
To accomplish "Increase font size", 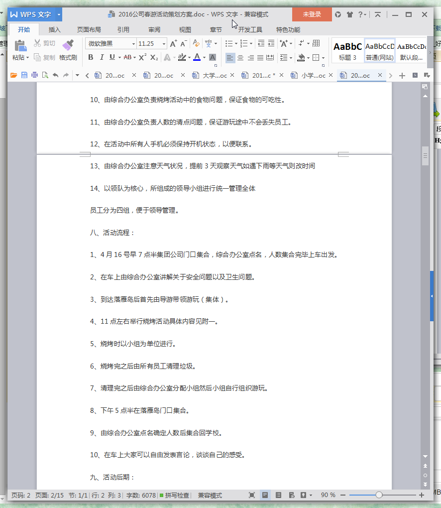I will click(x=174, y=43).
